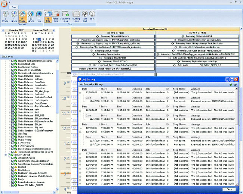Click the warning icon of Transaction Log Backup job

pyautogui.click(x=16, y=152)
